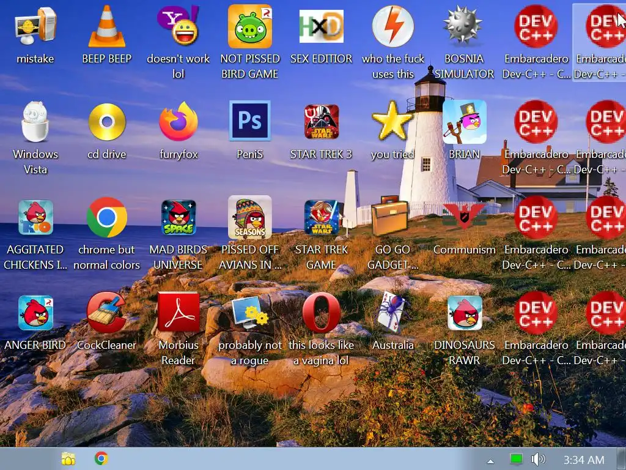Open Yahoo Messenger icon 'doesn't work lol'
This screenshot has width=626, height=470.
178,24
